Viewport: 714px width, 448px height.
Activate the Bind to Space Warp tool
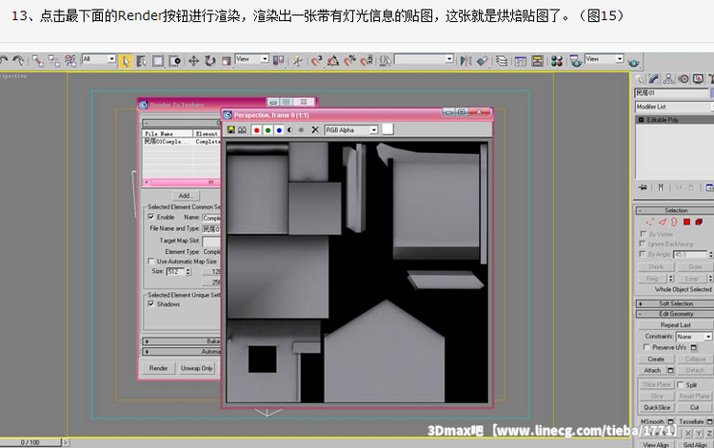70,61
